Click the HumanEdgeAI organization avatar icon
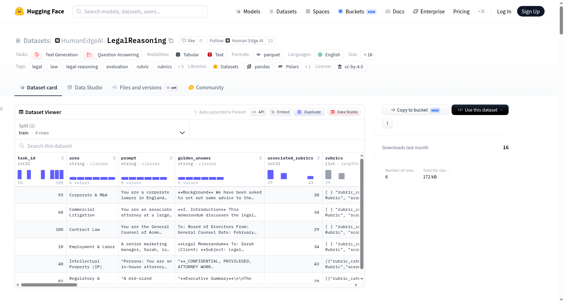This screenshot has width=564, height=303. pyautogui.click(x=57, y=40)
